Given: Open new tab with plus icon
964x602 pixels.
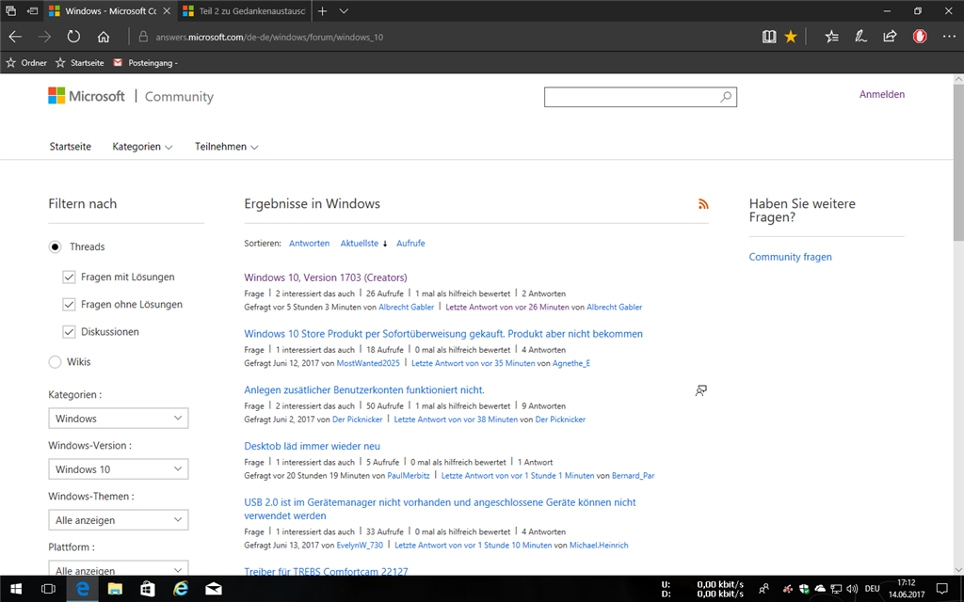Looking at the screenshot, I should pos(322,11).
